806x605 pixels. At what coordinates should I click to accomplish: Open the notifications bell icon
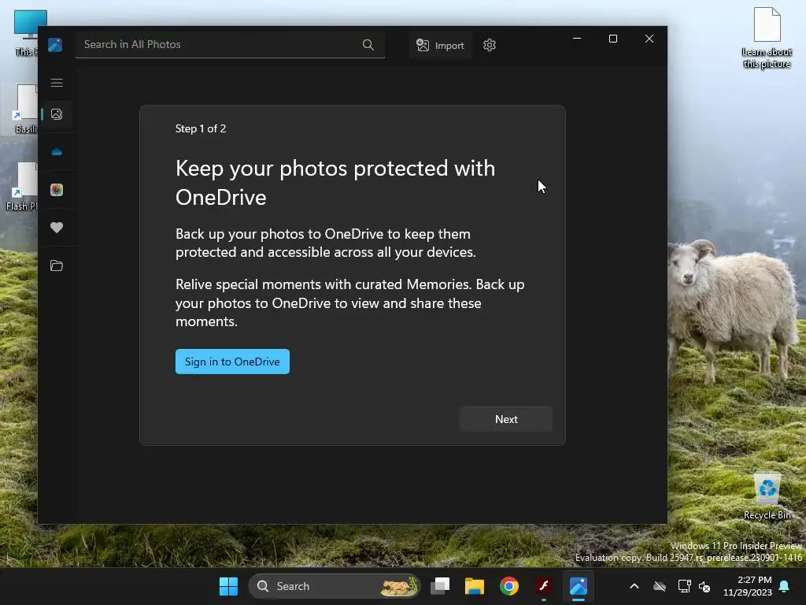(x=785, y=586)
